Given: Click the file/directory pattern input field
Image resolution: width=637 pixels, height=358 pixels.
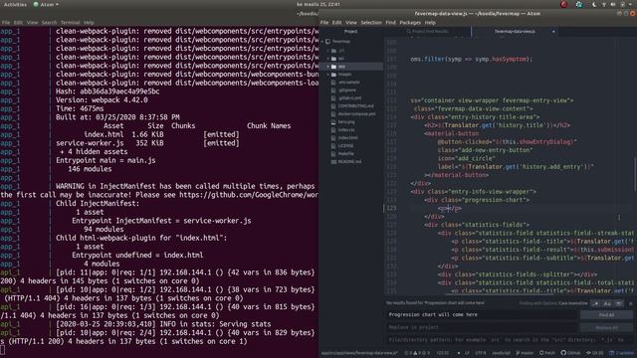Looking at the screenshot, I should click(x=509, y=340).
